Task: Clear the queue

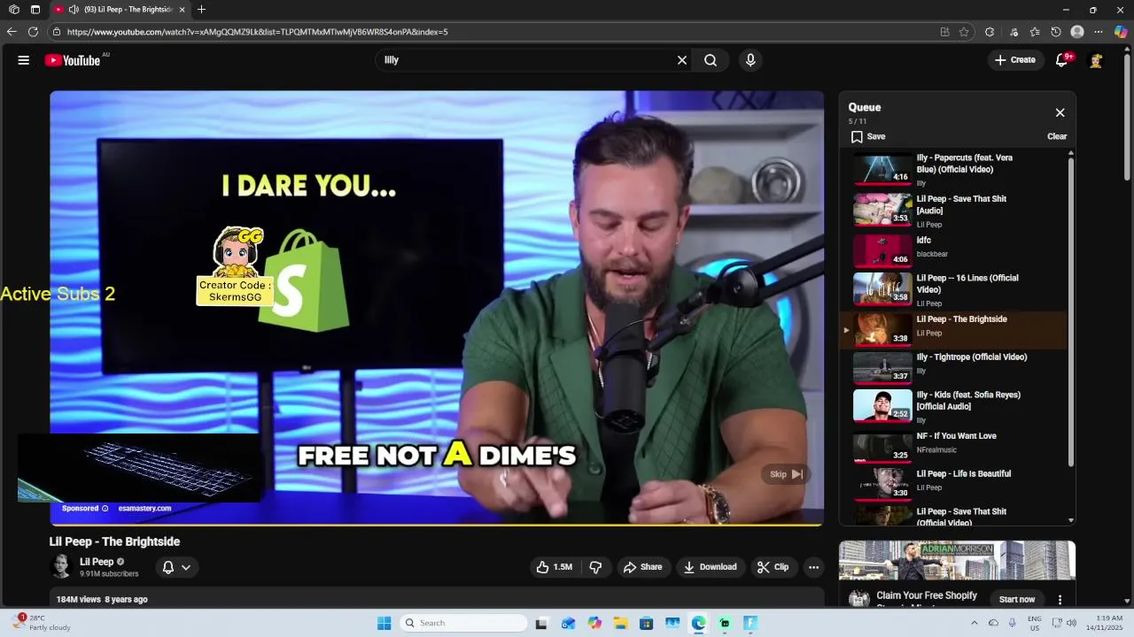Action: point(1057,136)
